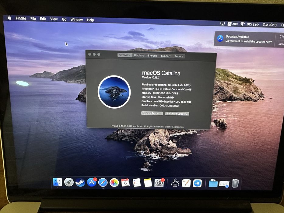Click the memory value 8 GB 1600 MHz DDR3
This screenshot has width=284, height=213.
[x=166, y=93]
